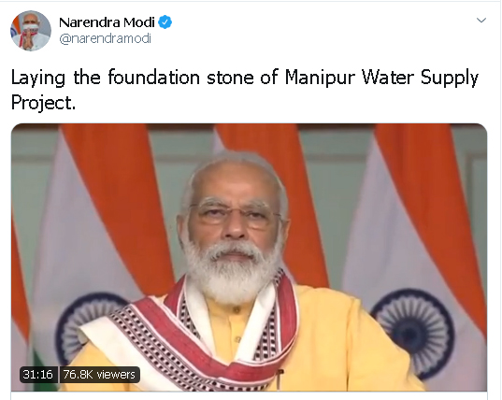Click the words Water Supply in tweet
This screenshot has height=400, width=502.
[x=420, y=79]
